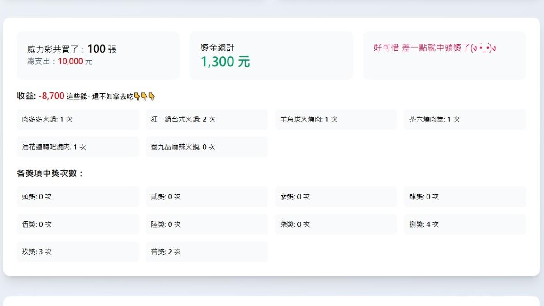Select the 普獎 2 次 tile

click(207, 252)
